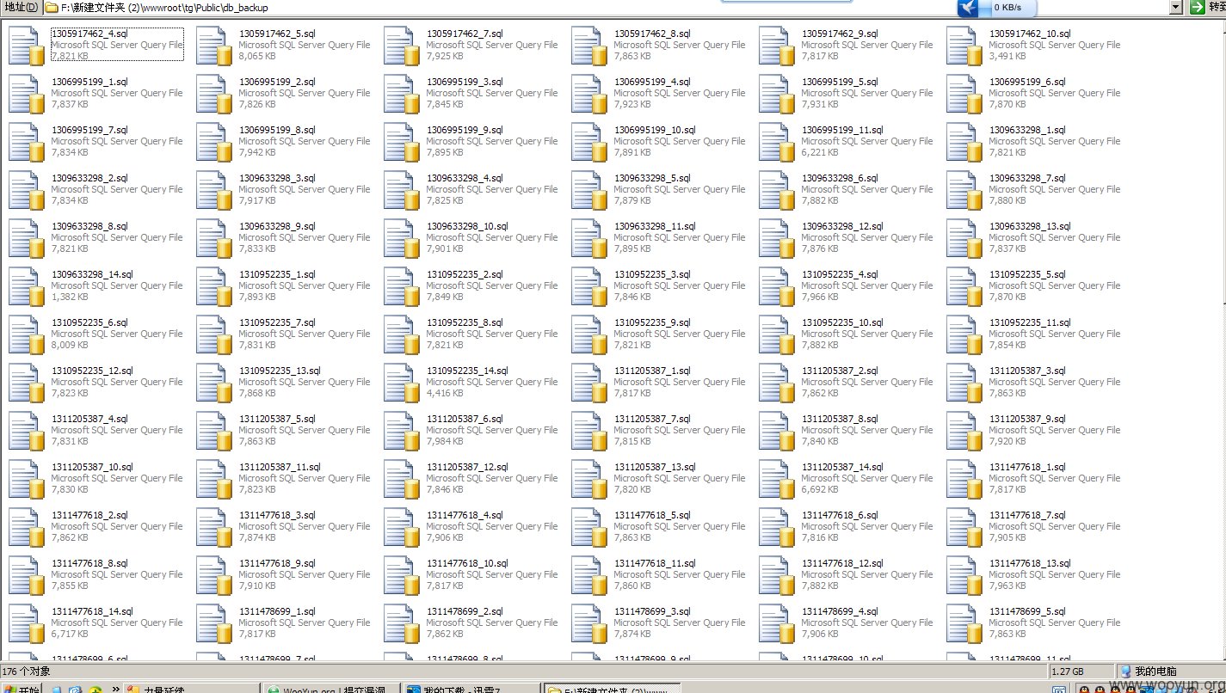1226x693 pixels.
Task: Click the '6,692 KB' size of 1311205387_14.sql
Action: tap(820, 489)
